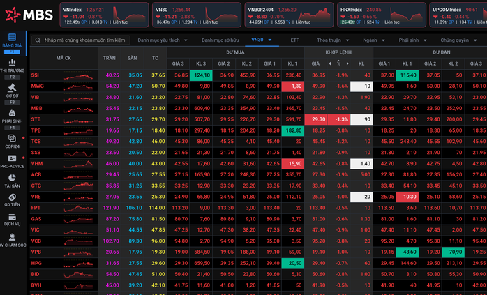Sort by TRẦN column header
The height and width of the screenshot is (295, 487).
click(110, 58)
